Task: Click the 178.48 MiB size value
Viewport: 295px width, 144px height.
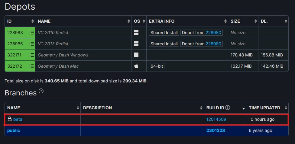Action: 242,55
